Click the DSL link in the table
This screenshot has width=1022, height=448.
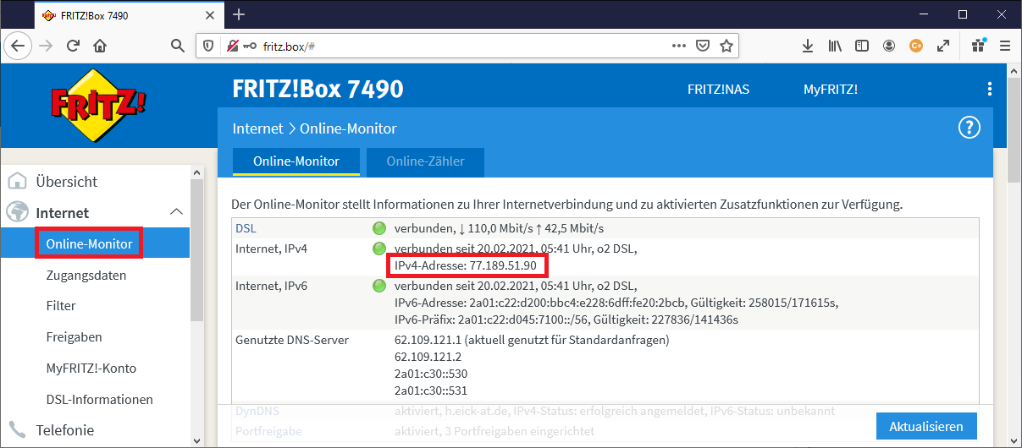coord(246,228)
